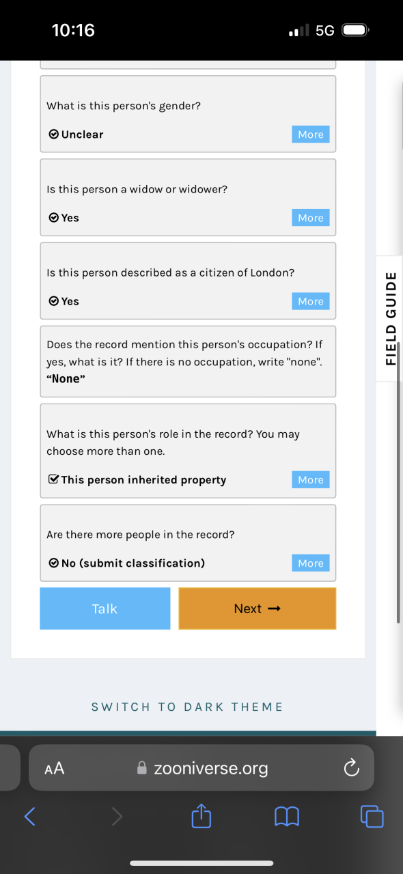Open Safari tabs overview icon

[372, 816]
